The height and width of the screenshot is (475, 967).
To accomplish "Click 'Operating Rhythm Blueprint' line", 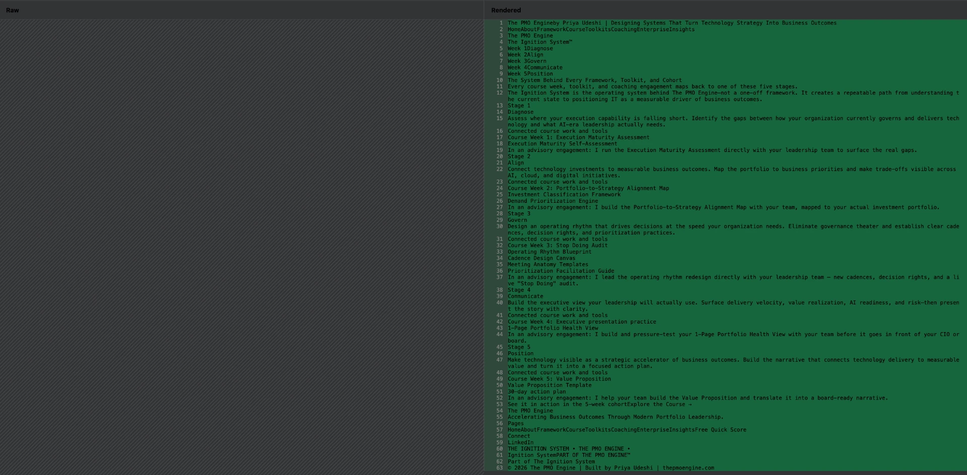I will (x=549, y=252).
